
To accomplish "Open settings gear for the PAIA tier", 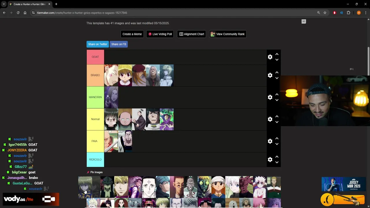I will 270,141.
